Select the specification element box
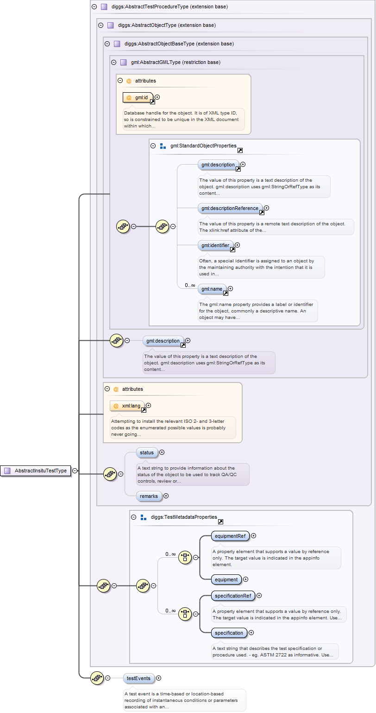Image resolution: width=376 pixels, height=713 pixels. 229,633
